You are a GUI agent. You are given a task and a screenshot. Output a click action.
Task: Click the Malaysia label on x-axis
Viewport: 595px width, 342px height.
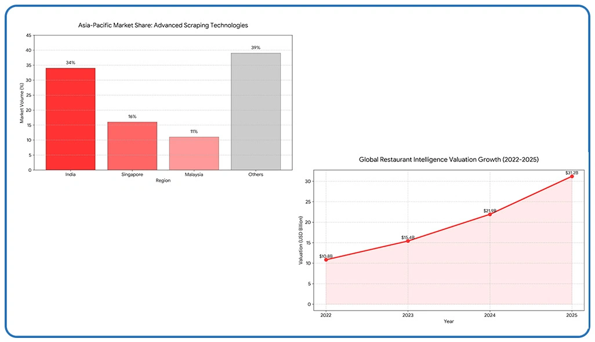pyautogui.click(x=194, y=175)
